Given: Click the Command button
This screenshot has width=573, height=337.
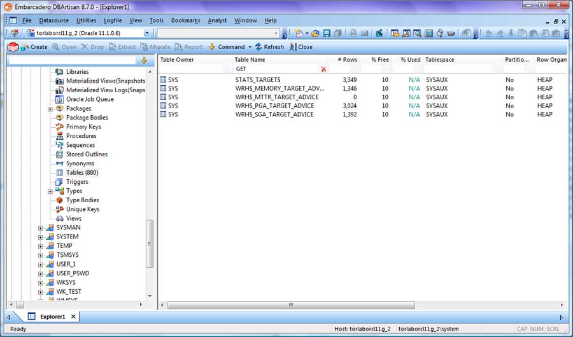Looking at the screenshot, I should (x=227, y=47).
